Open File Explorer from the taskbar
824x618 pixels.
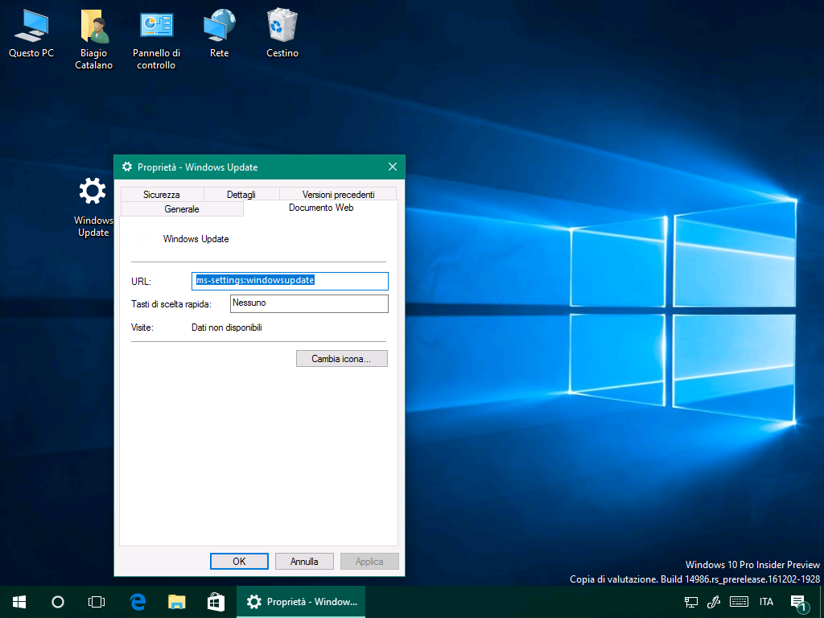(176, 602)
